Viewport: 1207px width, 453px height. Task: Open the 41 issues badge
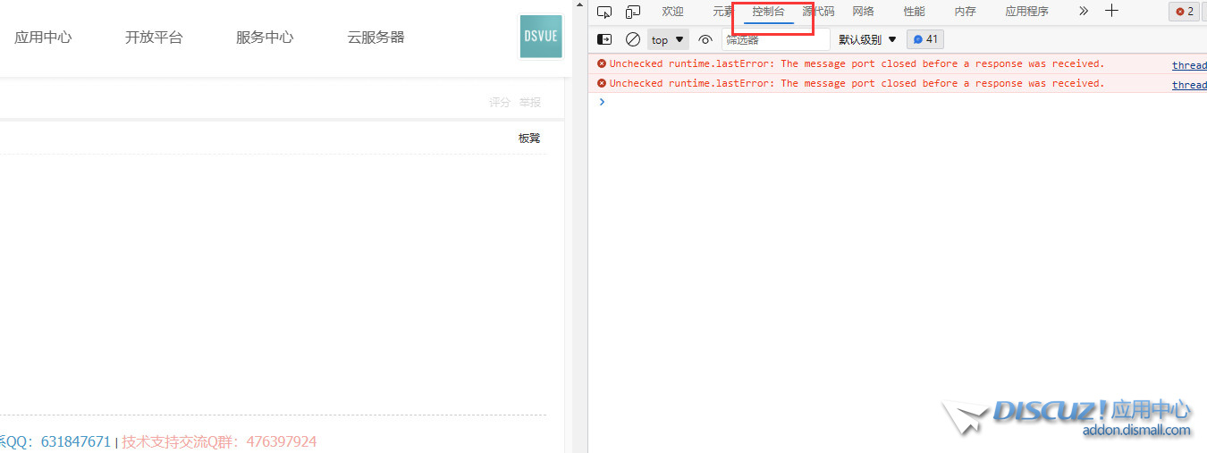coord(925,39)
